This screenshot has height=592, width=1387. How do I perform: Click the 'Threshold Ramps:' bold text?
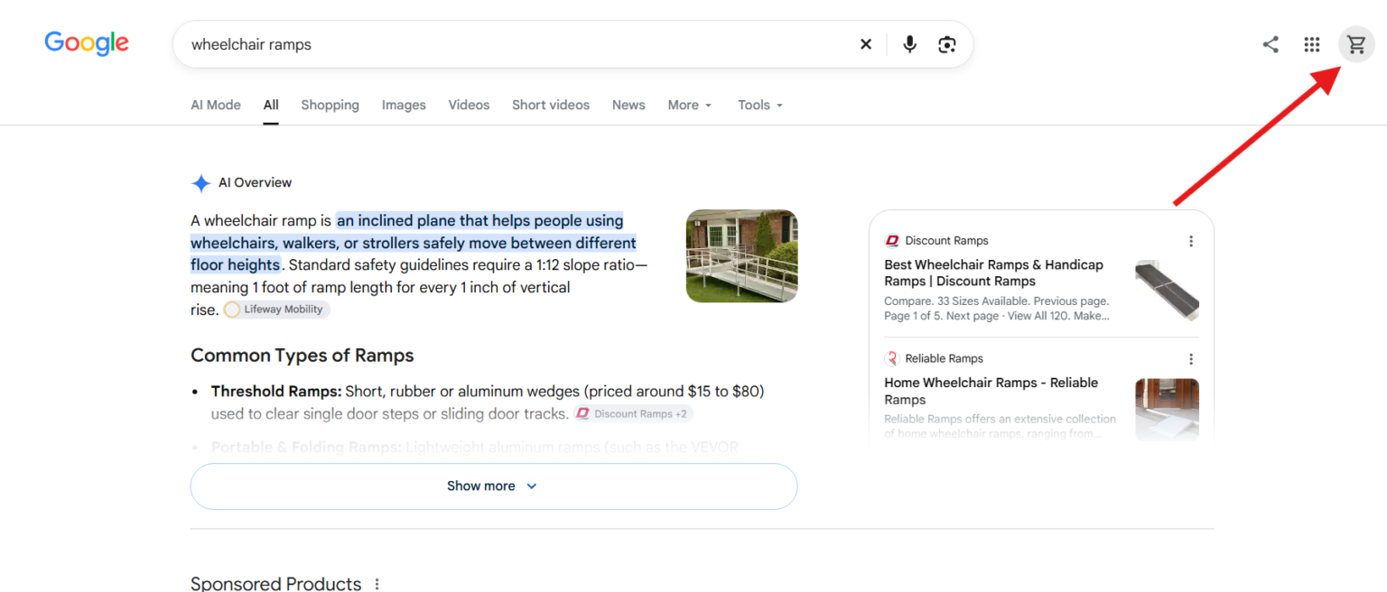[x=276, y=392]
